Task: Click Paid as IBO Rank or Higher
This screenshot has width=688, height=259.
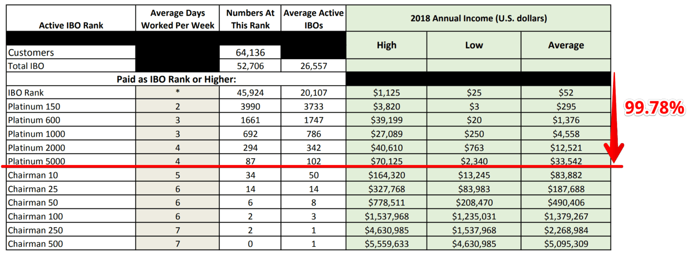Action: 176,79
